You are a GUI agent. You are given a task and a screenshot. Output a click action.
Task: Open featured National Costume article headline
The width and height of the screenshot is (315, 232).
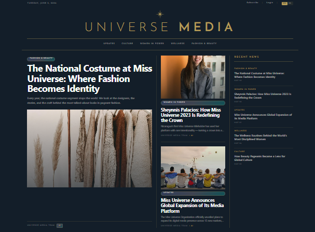90,78
